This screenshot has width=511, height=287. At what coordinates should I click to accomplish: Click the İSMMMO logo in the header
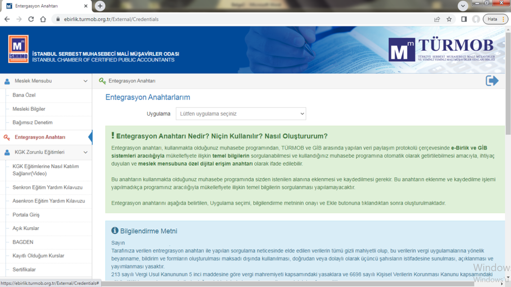click(18, 49)
